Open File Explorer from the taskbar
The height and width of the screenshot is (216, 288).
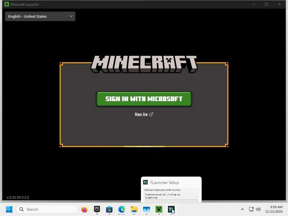click(134, 209)
